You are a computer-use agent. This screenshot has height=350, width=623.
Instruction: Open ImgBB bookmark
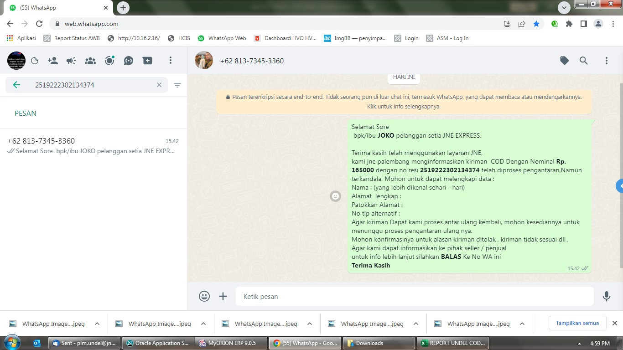355,38
